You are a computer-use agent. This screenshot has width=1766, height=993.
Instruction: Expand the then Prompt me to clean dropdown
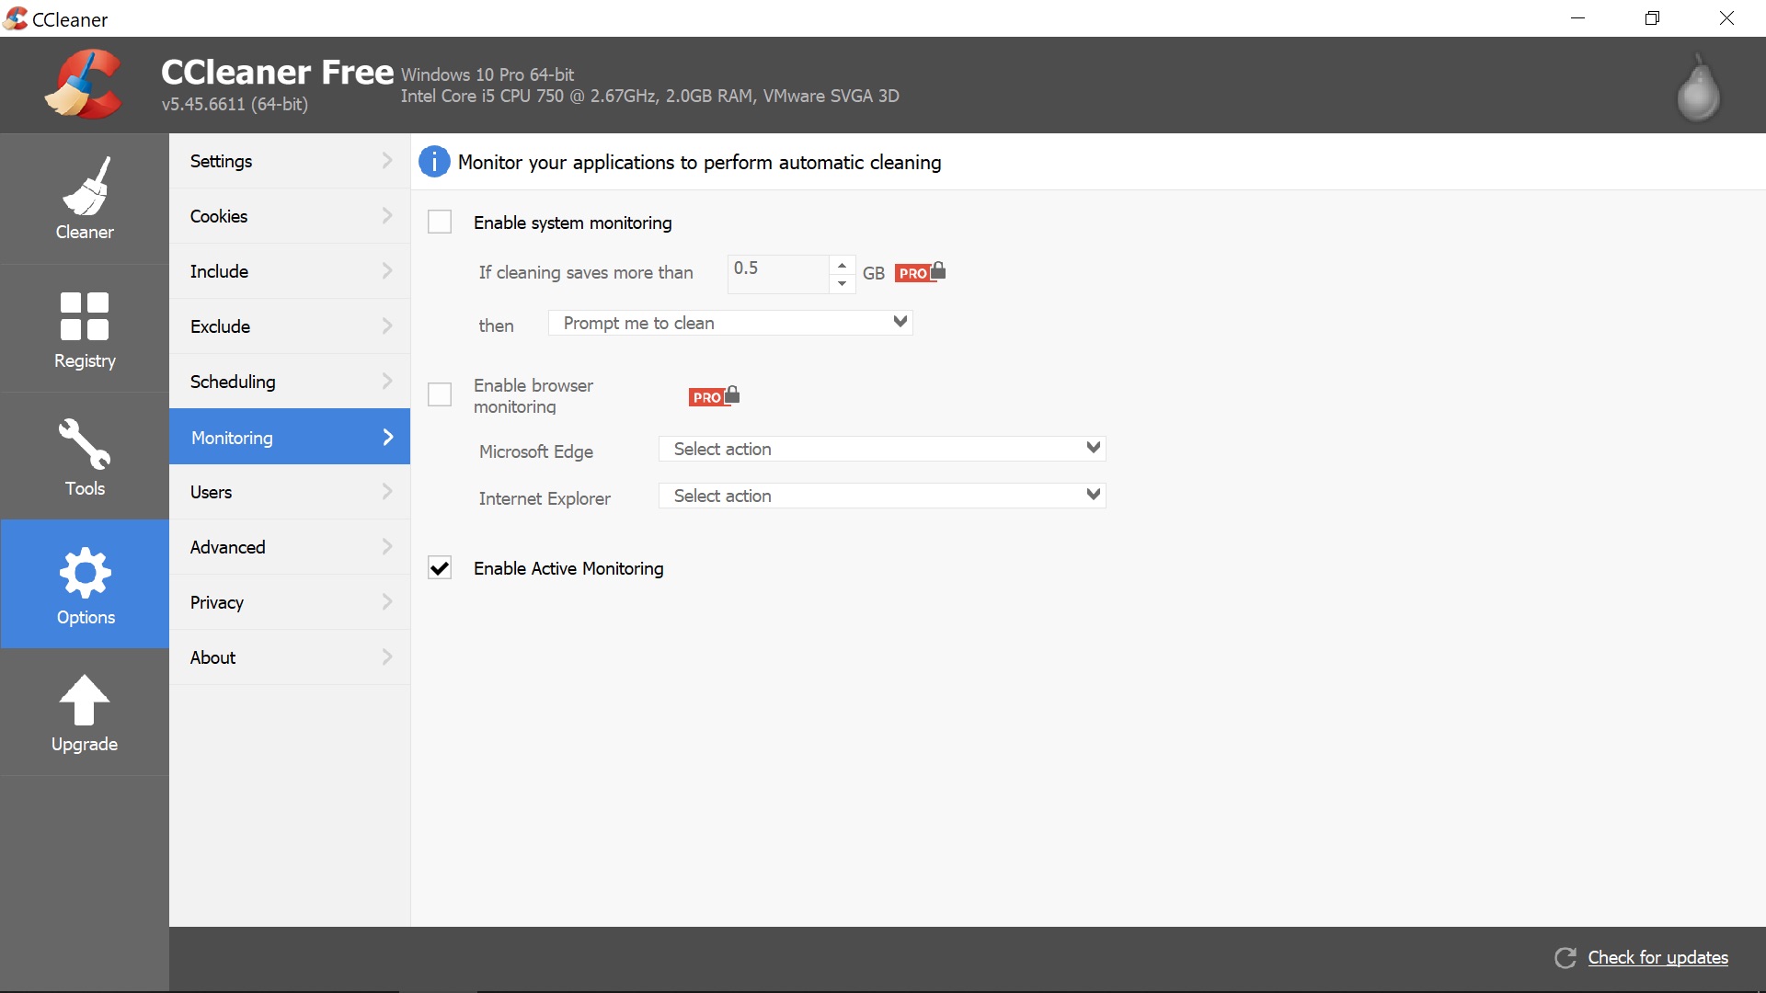click(900, 323)
